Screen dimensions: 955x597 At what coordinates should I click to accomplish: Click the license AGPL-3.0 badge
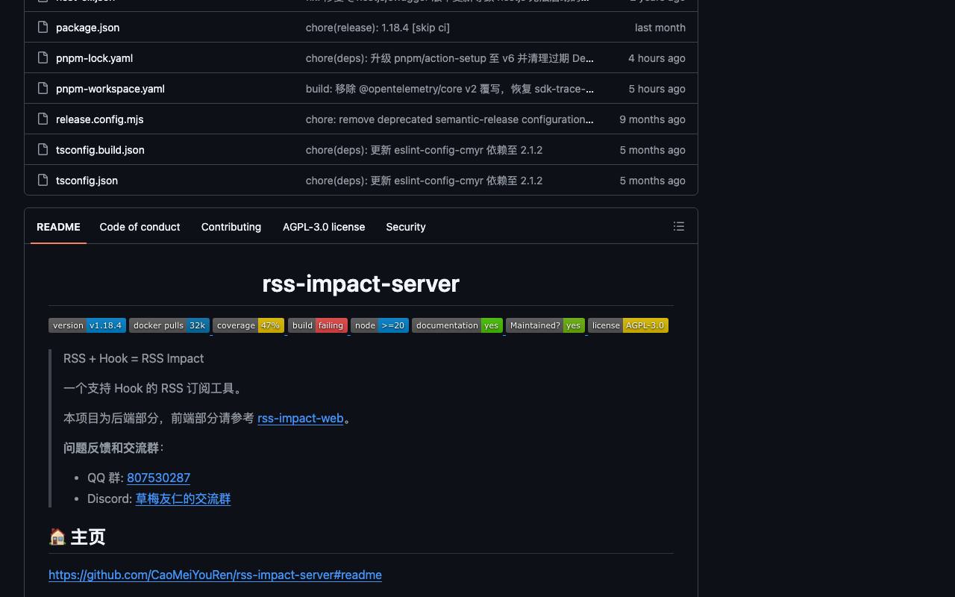[628, 325]
